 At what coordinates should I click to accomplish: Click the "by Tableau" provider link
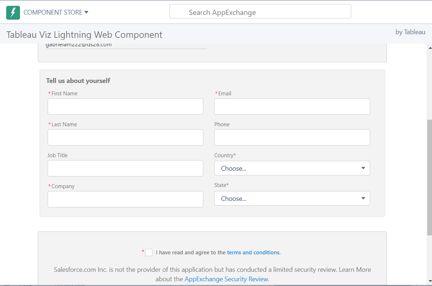[x=410, y=32]
